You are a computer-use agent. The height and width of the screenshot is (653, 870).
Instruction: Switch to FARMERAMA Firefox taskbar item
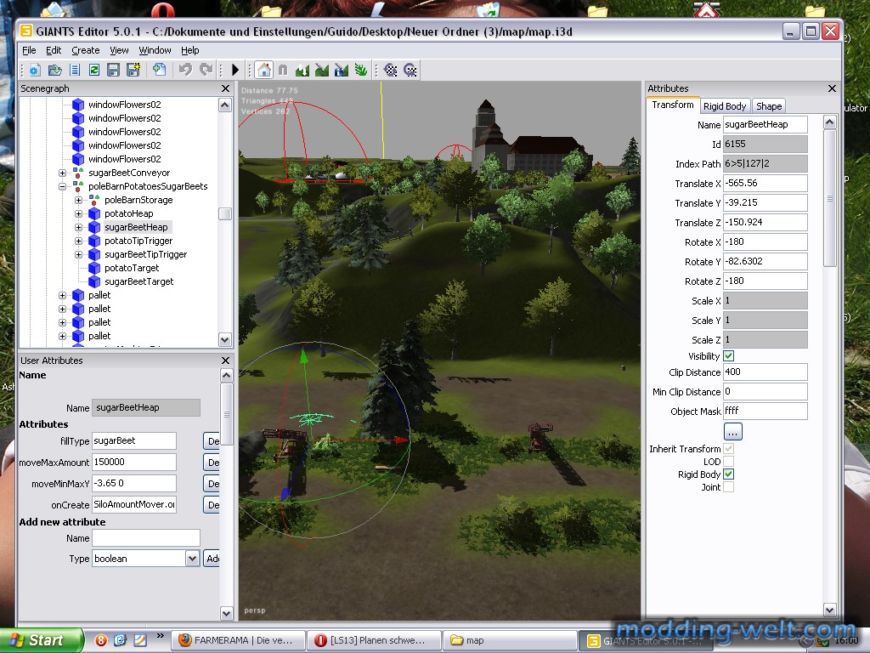[x=239, y=640]
